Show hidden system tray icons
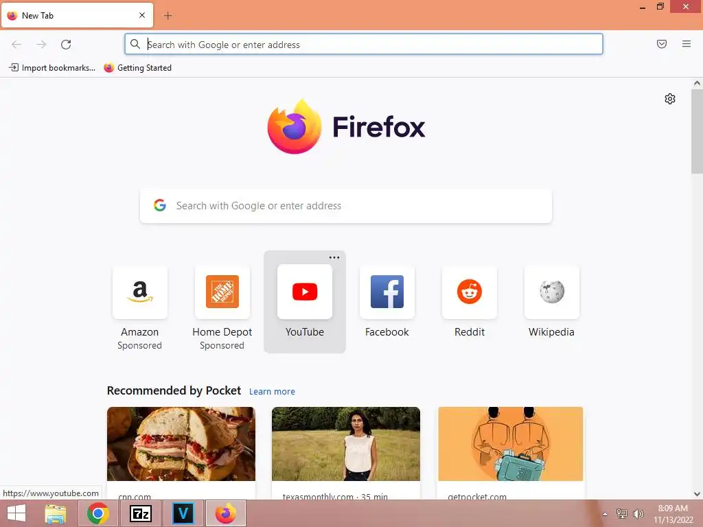This screenshot has height=527, width=703. coord(605,514)
